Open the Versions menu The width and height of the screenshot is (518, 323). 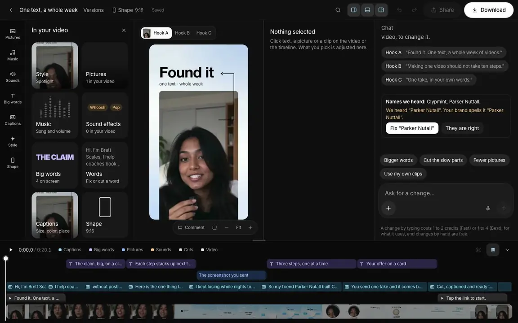coord(94,10)
